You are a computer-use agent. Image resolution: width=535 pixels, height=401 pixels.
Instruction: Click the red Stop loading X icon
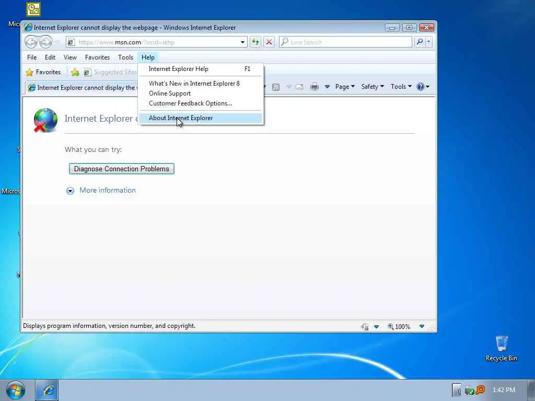[x=269, y=42]
